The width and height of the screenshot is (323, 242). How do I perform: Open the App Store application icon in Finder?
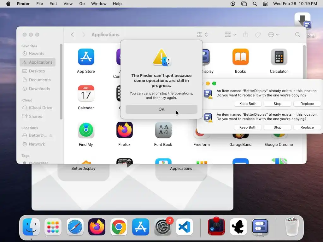coord(86,57)
